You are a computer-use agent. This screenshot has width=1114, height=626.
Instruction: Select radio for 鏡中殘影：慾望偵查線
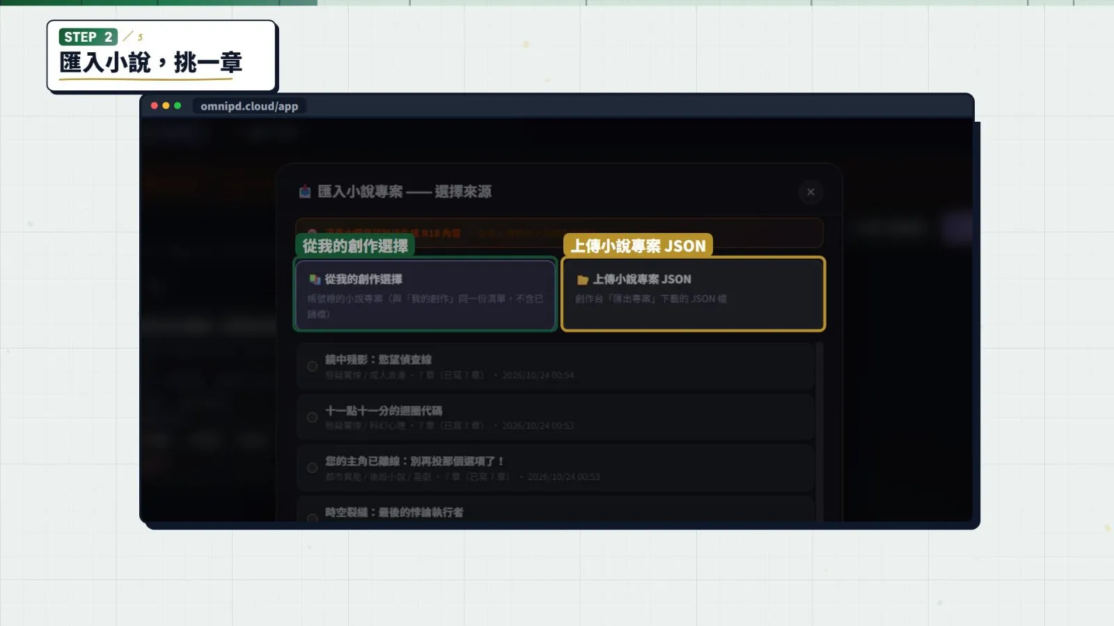coord(312,367)
